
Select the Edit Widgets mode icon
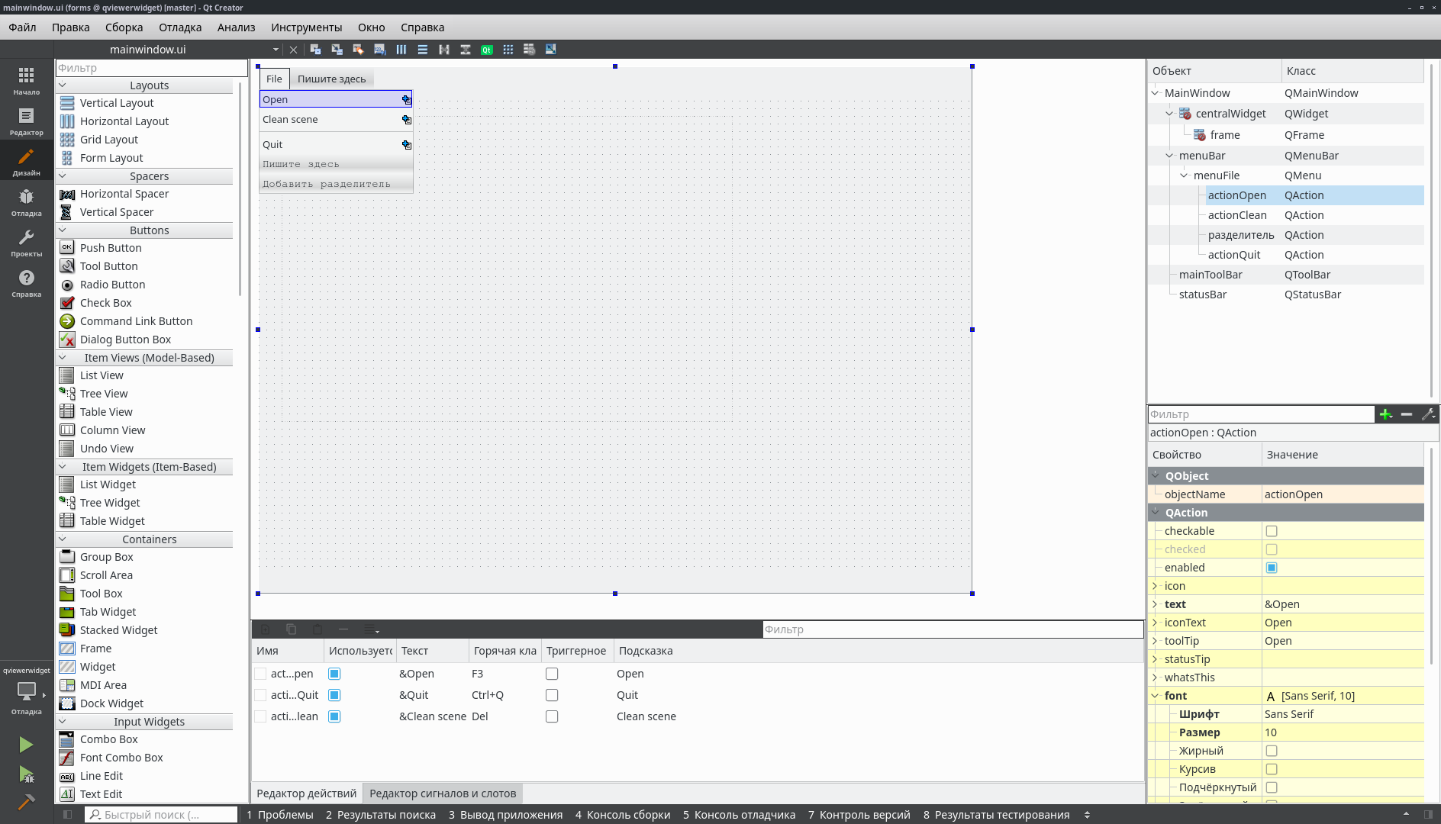pyautogui.click(x=316, y=49)
